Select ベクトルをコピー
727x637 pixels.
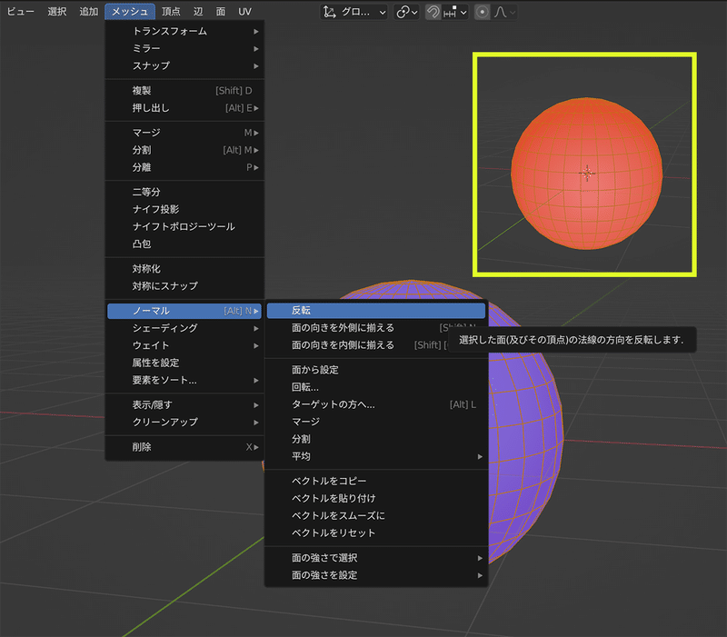(x=376, y=482)
